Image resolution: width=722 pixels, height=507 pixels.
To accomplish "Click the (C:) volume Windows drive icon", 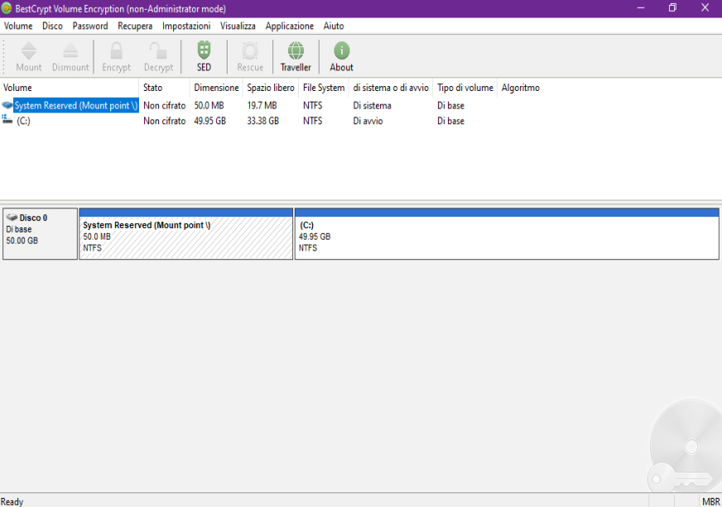I will pyautogui.click(x=7, y=120).
